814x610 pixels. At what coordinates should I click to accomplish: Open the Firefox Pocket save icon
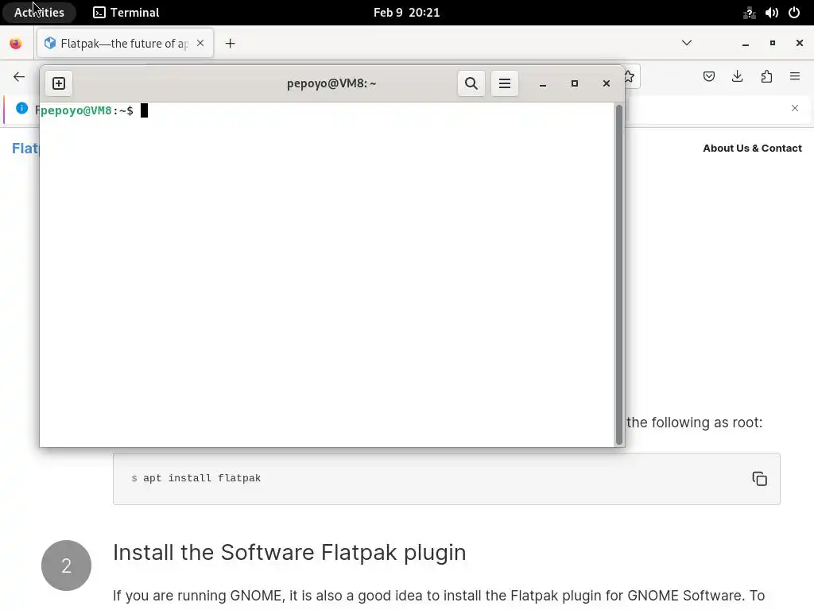click(708, 77)
